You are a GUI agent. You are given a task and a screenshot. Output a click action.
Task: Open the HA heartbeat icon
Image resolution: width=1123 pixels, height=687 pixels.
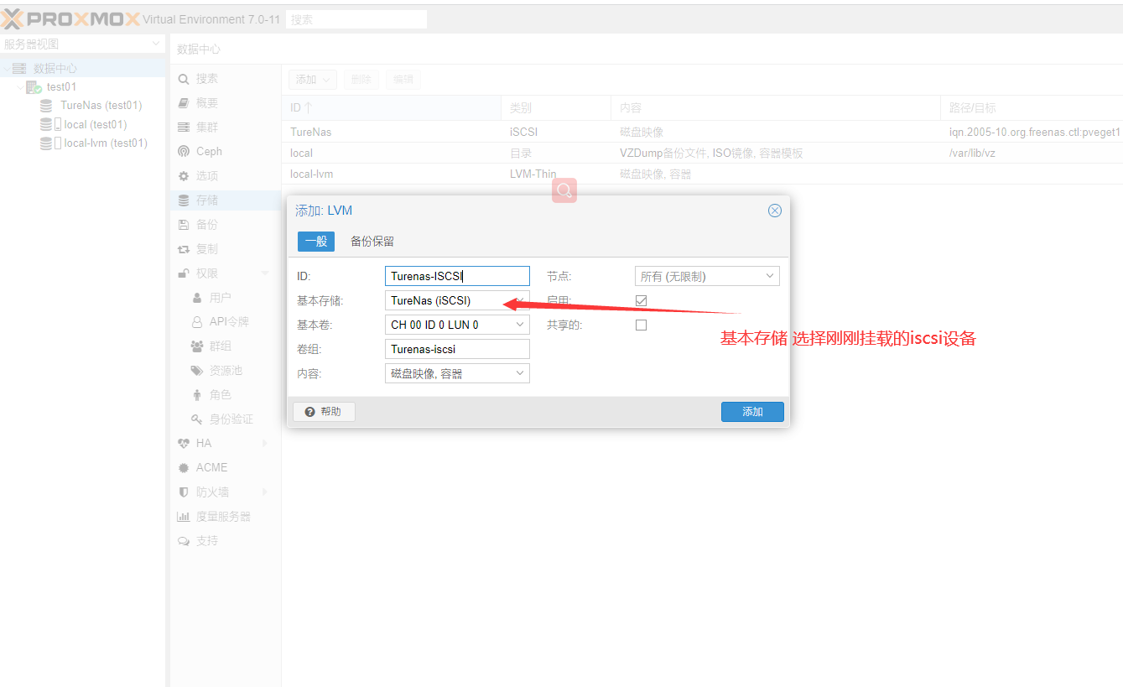click(184, 444)
